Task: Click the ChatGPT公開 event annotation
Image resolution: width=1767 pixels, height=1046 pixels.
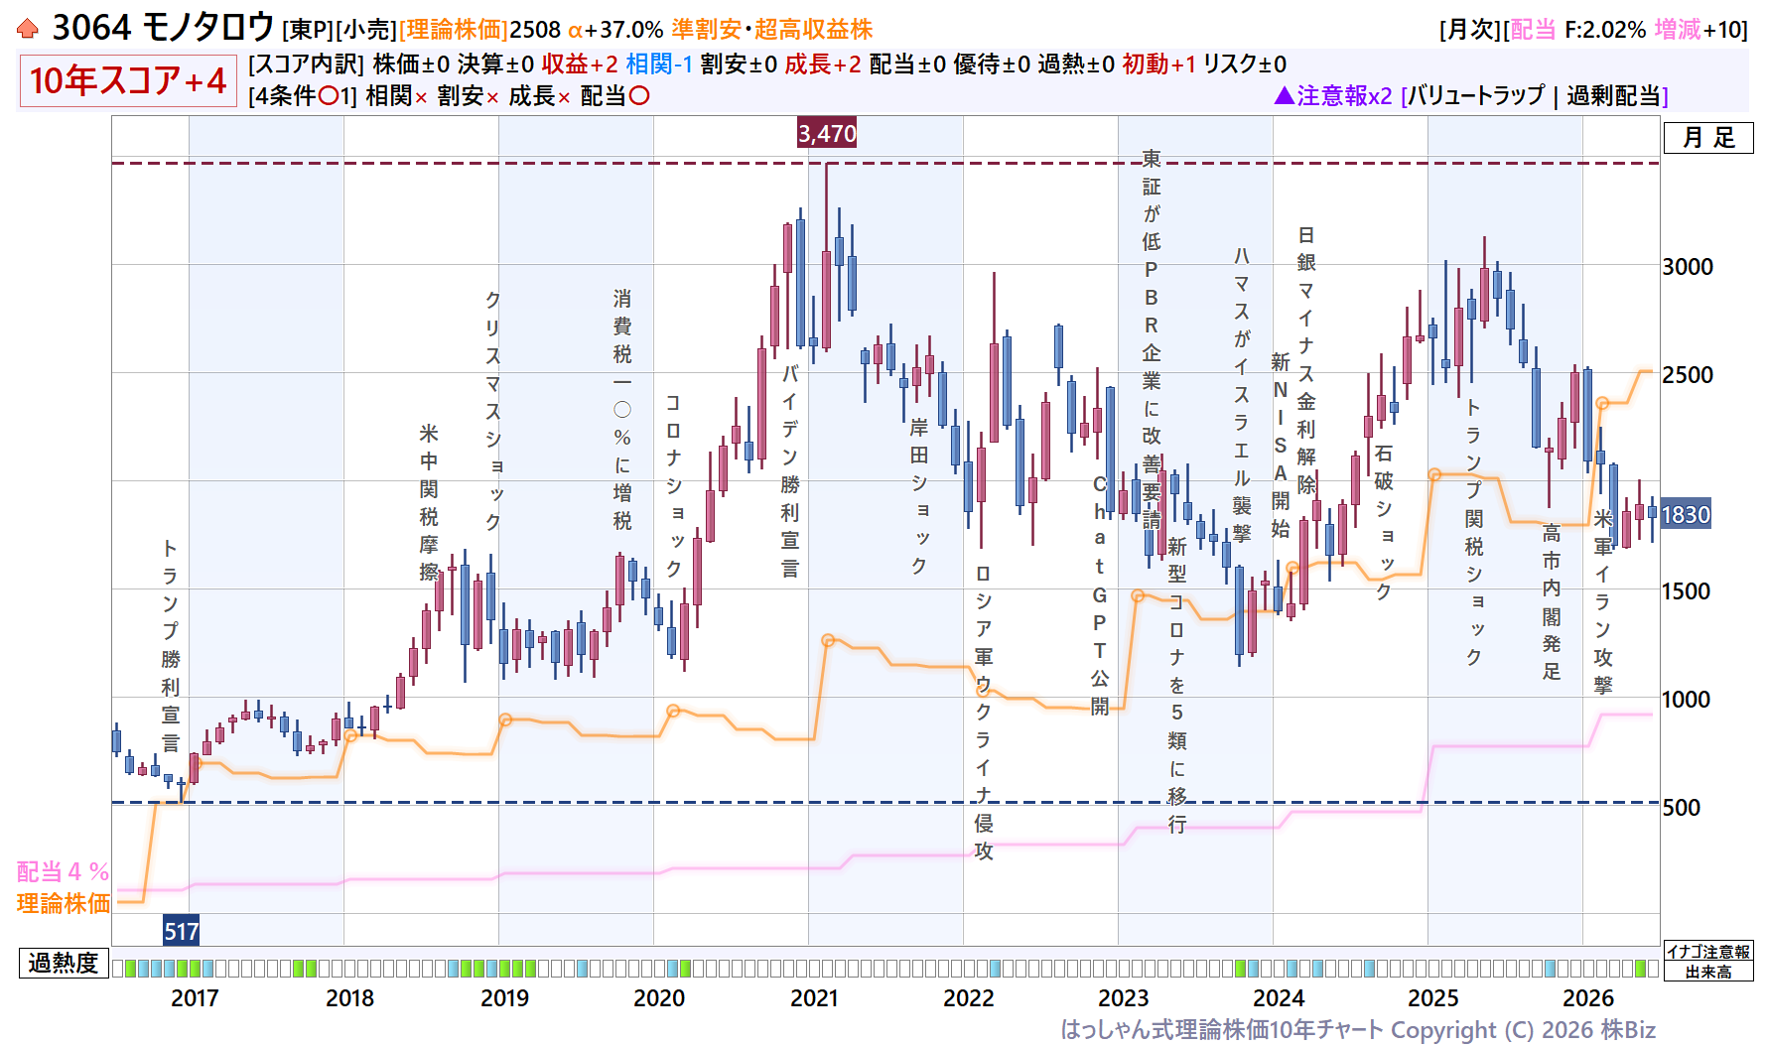Action: pos(1100,595)
